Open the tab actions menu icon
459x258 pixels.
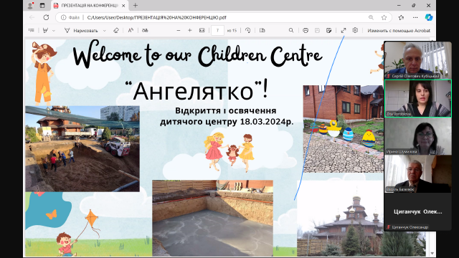click(42, 5)
